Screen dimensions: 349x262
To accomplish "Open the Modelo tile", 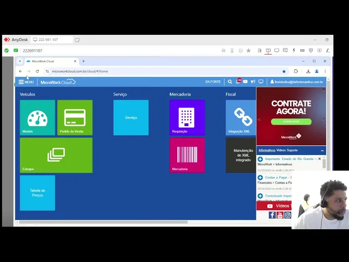I will (x=38, y=117).
